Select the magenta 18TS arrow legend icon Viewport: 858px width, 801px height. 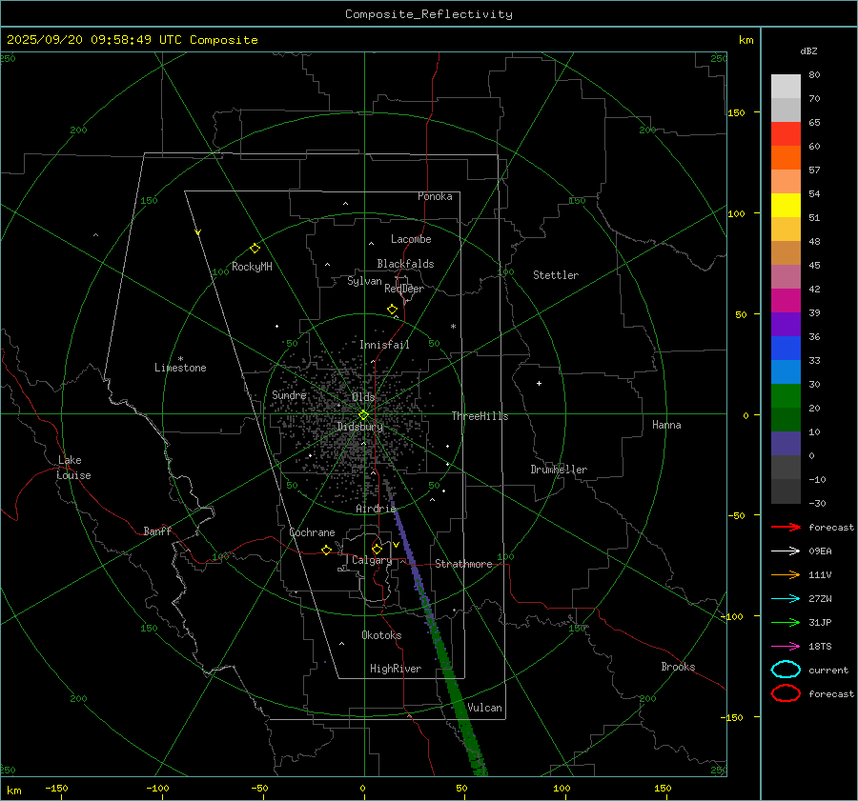[x=786, y=646]
